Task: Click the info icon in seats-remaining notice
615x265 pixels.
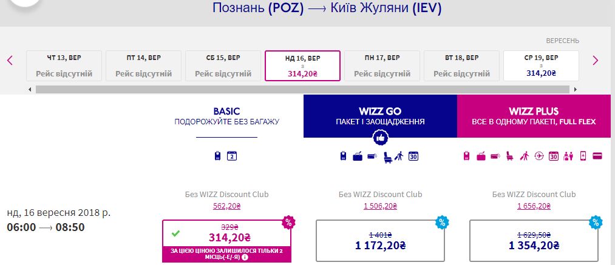Action: tap(245, 257)
